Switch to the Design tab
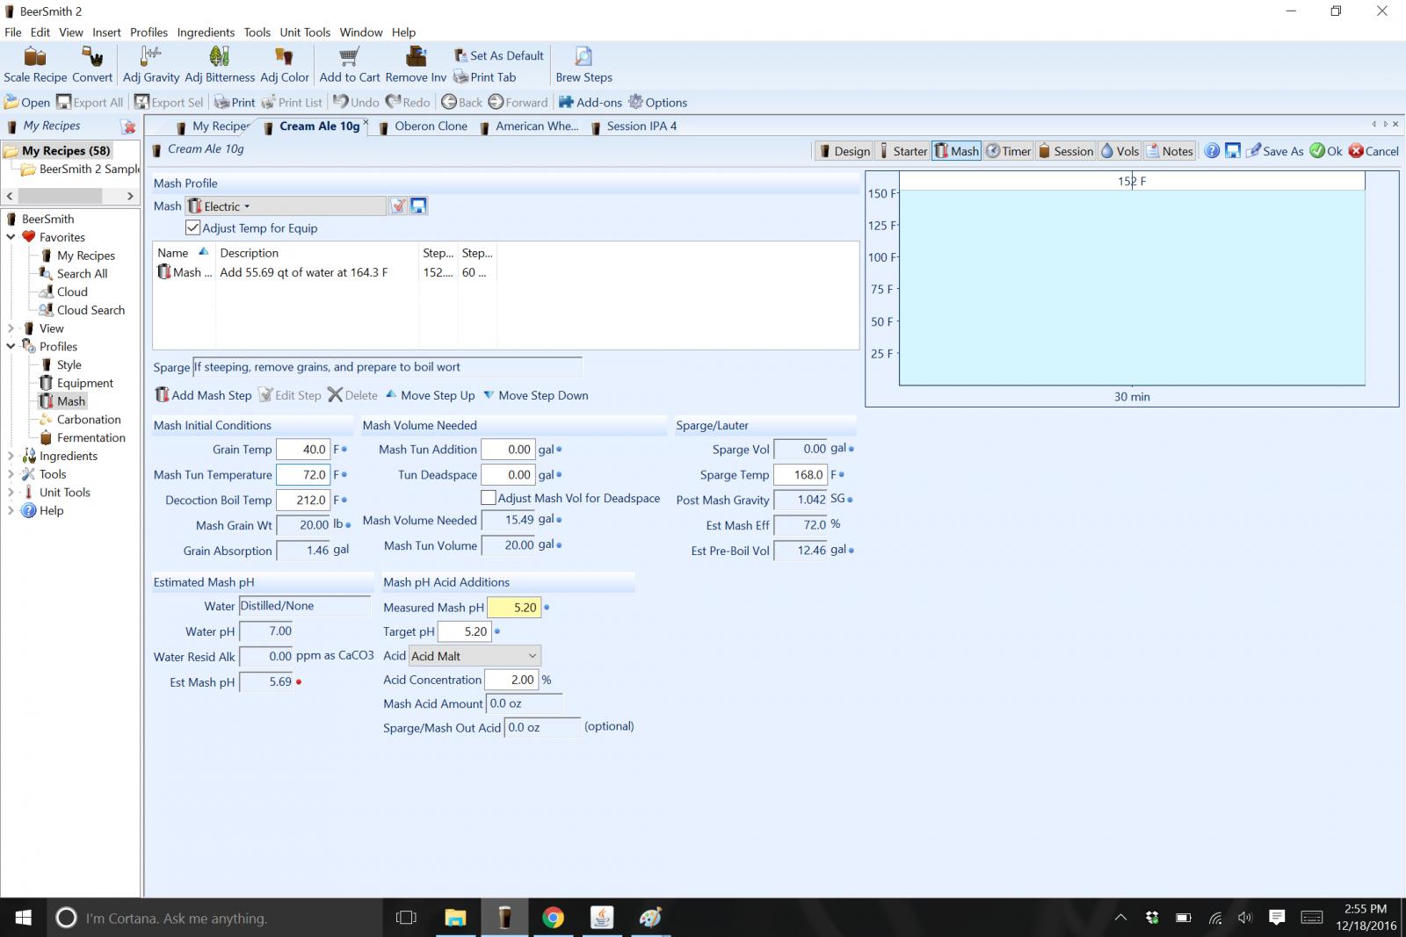This screenshot has width=1406, height=937. click(x=844, y=151)
